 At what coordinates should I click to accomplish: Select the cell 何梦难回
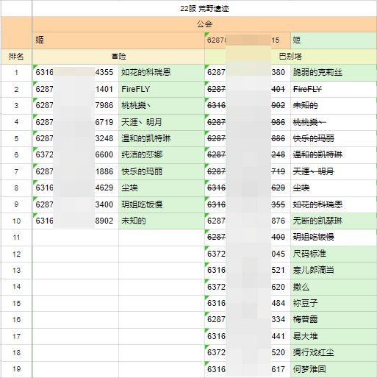[x=334, y=369]
